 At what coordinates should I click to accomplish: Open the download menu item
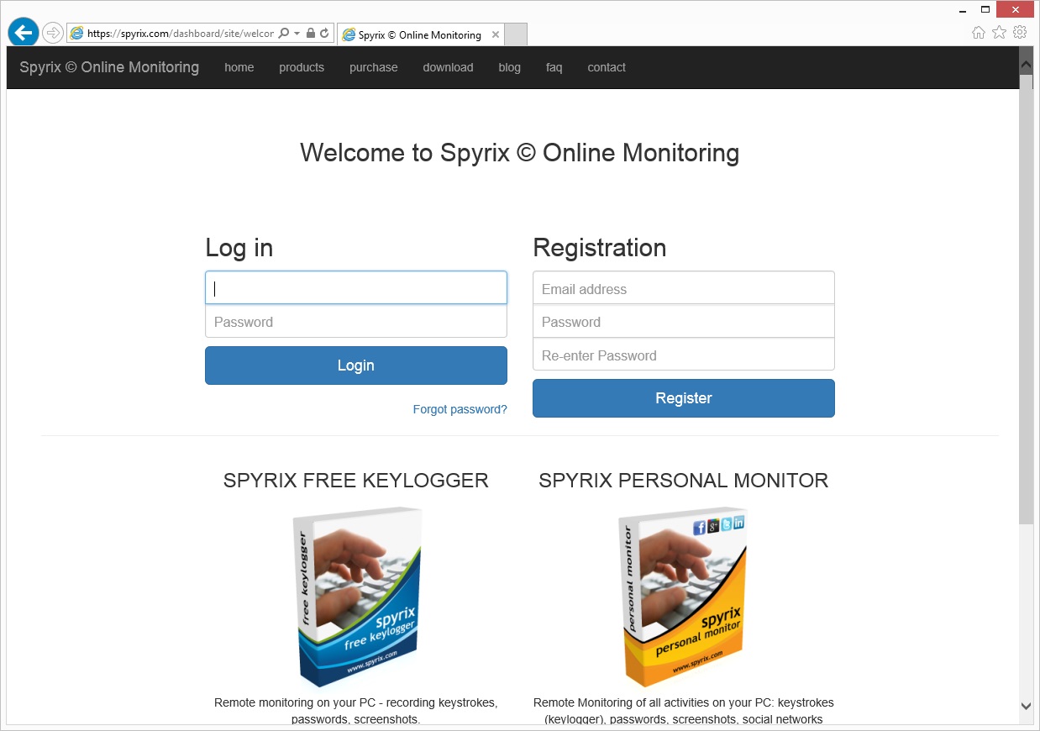448,67
